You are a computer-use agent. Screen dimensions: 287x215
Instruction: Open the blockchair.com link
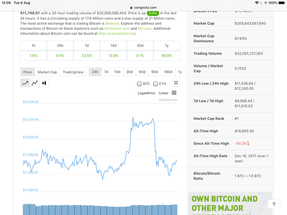pos(117,29)
